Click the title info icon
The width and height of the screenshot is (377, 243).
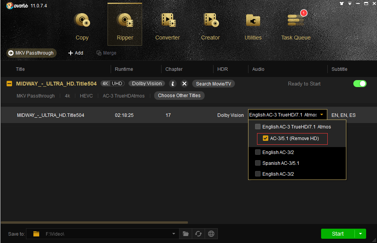click(x=173, y=84)
